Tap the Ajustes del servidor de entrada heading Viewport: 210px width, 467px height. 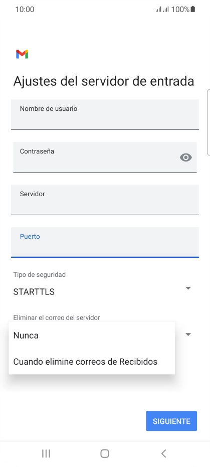[104, 81]
